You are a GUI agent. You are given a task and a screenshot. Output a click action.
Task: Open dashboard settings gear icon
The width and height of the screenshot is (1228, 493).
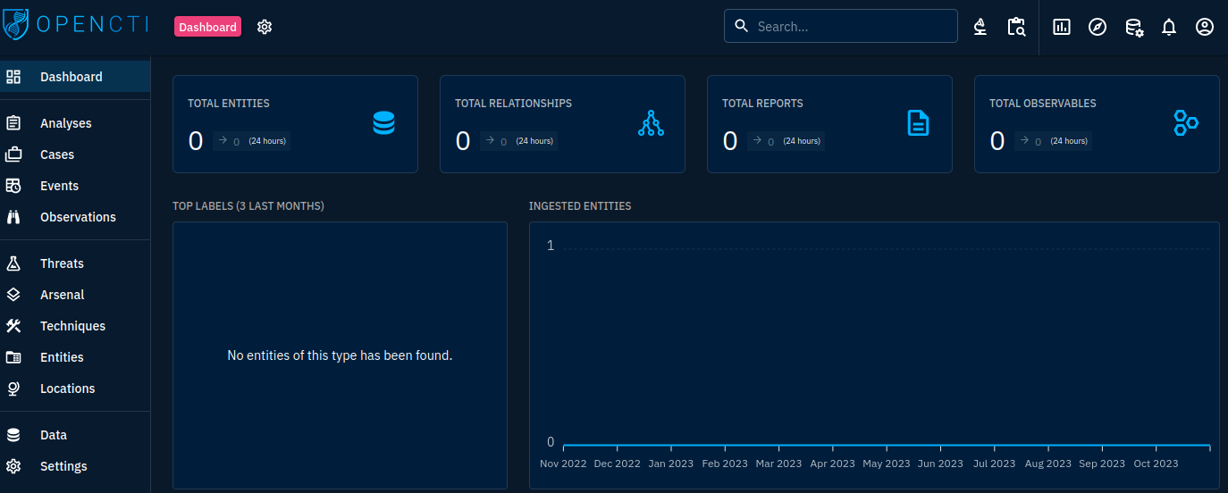click(265, 27)
